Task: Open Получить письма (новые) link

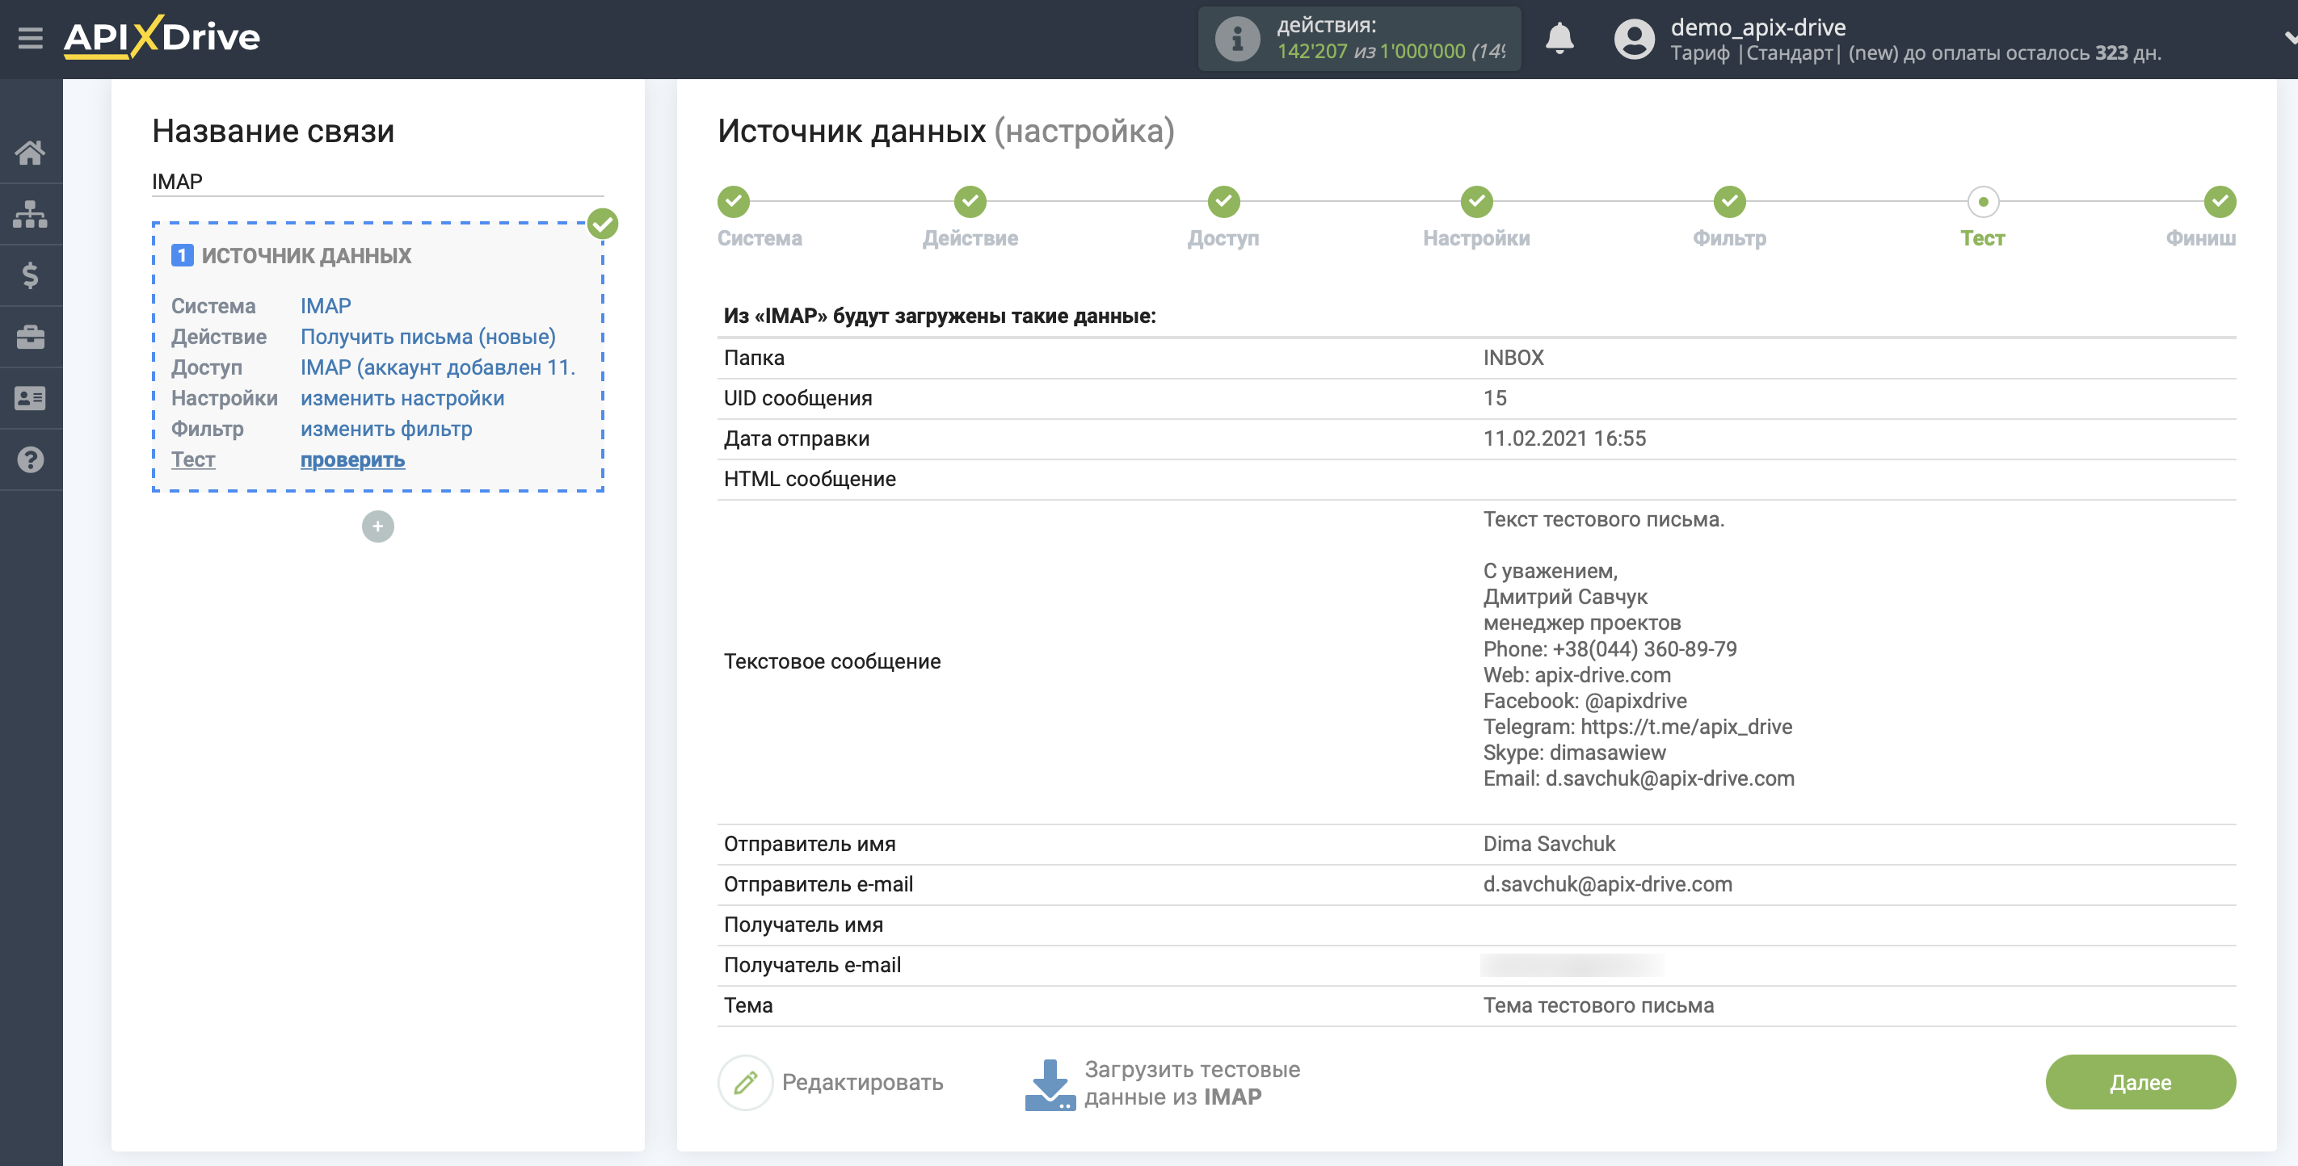Action: [x=427, y=337]
